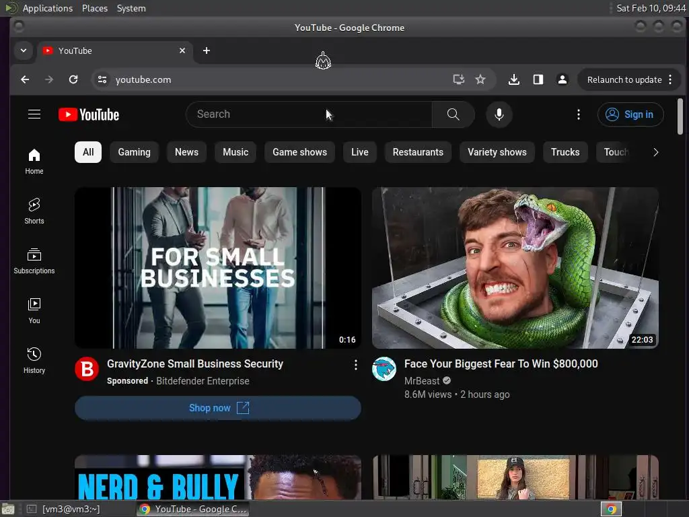
Task: Open Places menu in top panel
Action: (94, 8)
